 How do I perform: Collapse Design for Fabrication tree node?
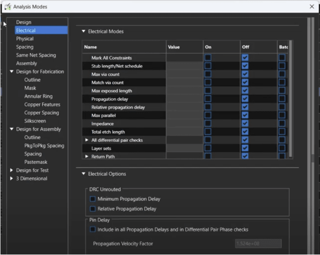pyautogui.click(x=12, y=71)
